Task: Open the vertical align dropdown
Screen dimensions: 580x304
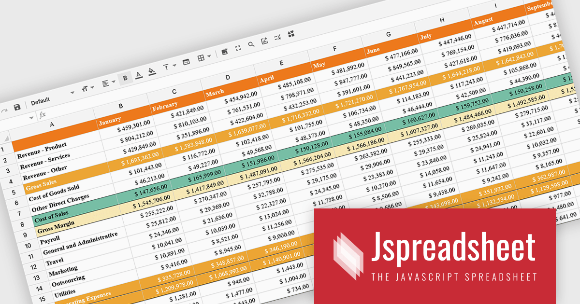Action: click(169, 67)
